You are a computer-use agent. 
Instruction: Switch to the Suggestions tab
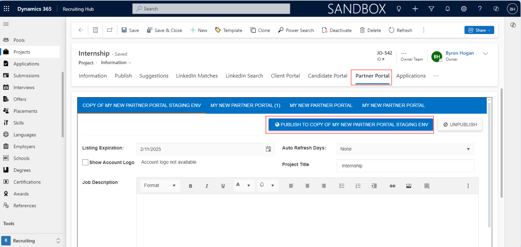tap(154, 76)
